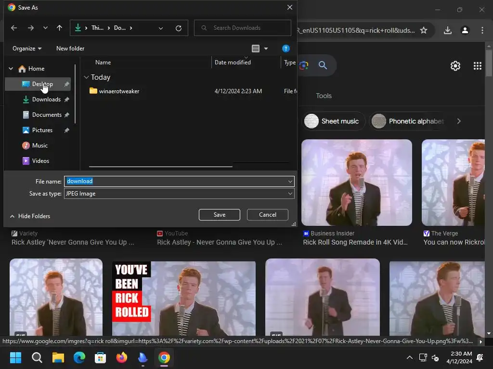Viewport: 493px width, 369px height.
Task: Collapse folders with Hide Folders
Action: point(30,216)
